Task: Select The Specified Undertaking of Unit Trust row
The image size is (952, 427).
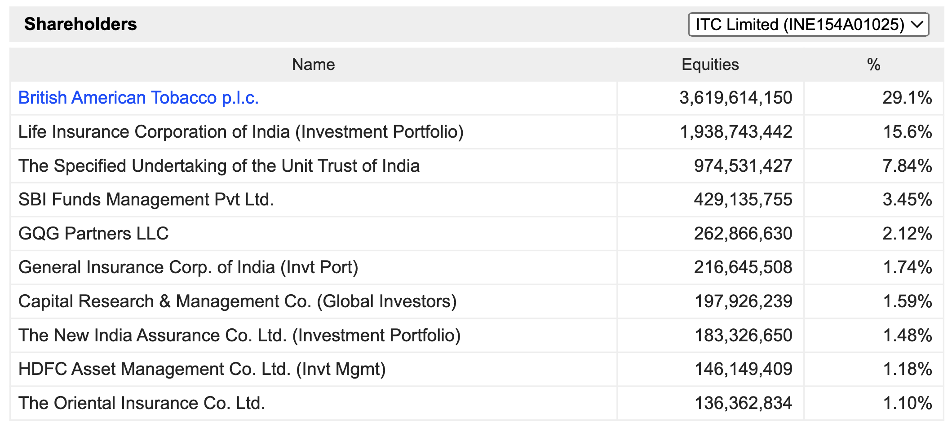Action: (477, 166)
